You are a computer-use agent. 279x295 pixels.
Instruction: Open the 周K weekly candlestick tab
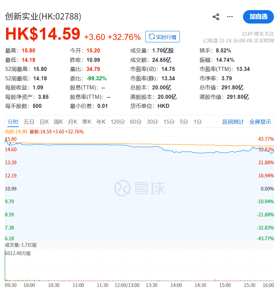(x=58, y=122)
